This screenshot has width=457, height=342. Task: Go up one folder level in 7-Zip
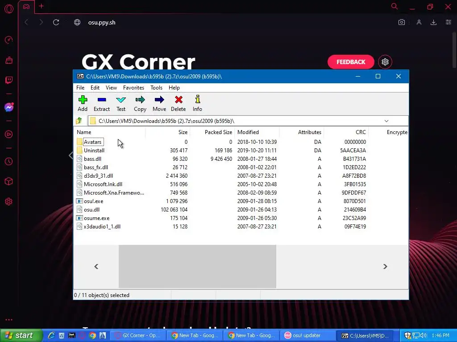click(x=79, y=121)
